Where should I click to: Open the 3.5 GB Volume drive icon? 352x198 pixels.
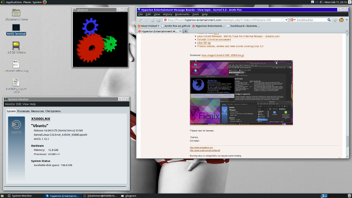16,46
